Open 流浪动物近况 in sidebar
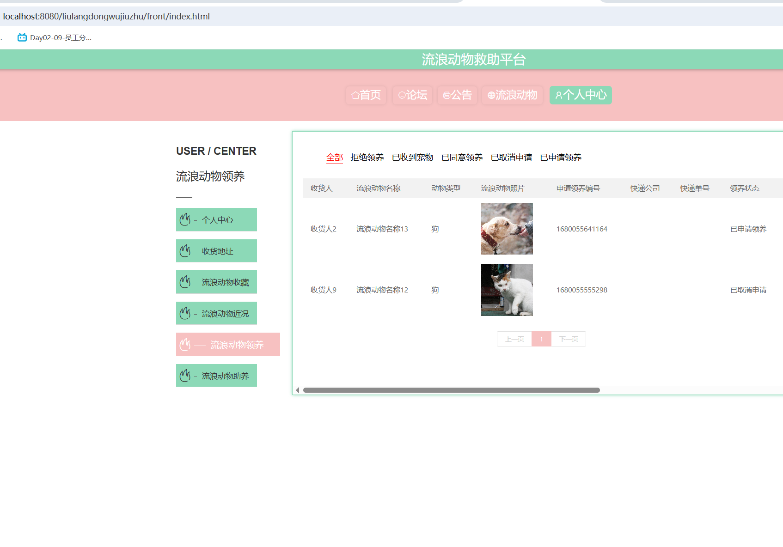Viewport: 783px width, 547px height. pyautogui.click(x=216, y=313)
